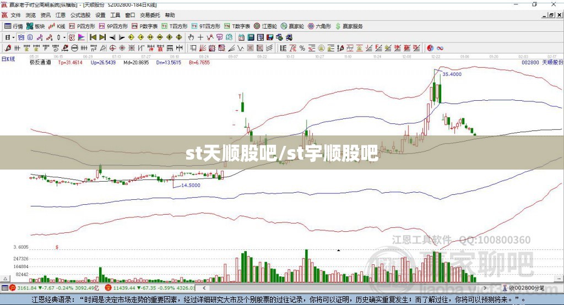564x305 pixels.
Task: Open the 工具 menu
Action: 115,15
